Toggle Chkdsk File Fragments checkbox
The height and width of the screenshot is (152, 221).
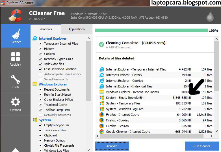(x=40, y=145)
